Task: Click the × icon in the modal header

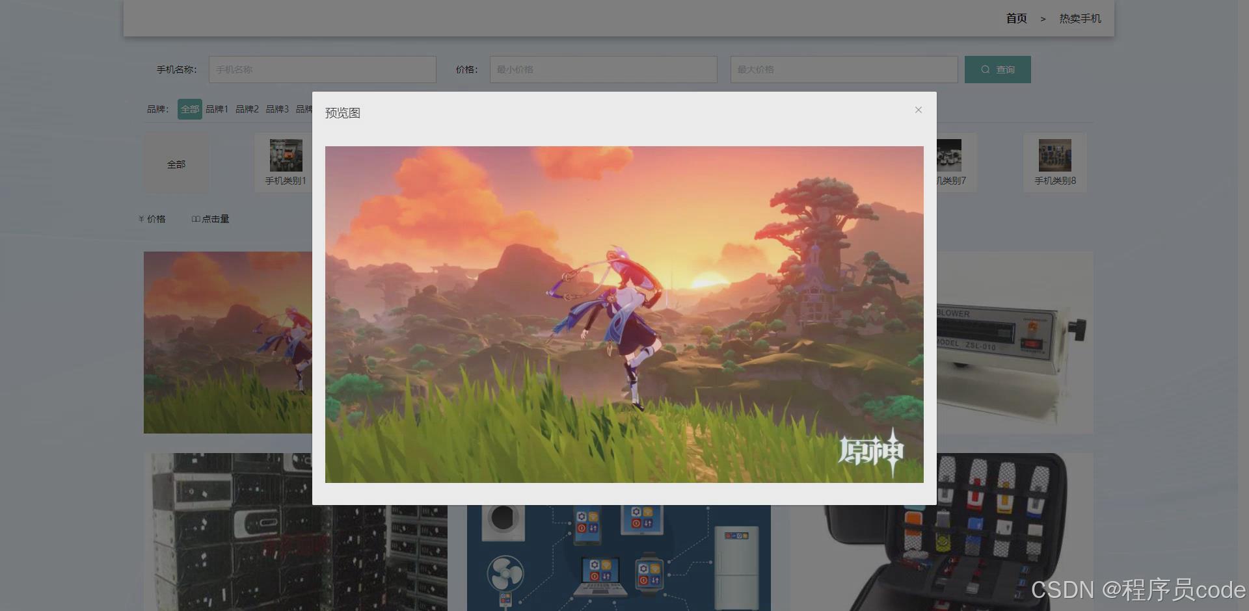Action: (918, 109)
